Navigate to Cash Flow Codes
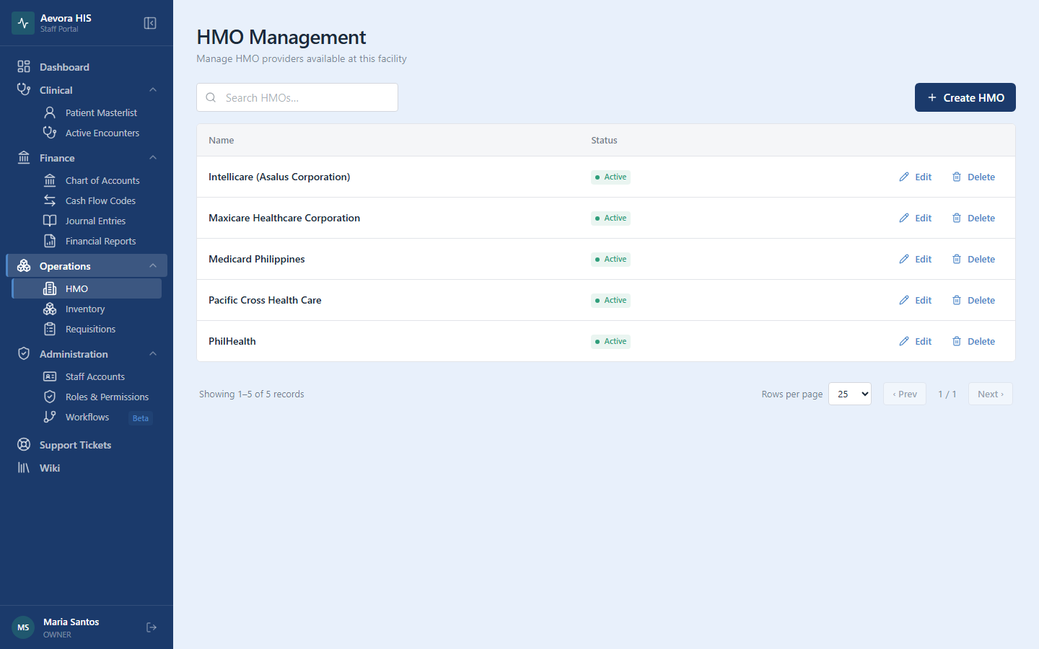This screenshot has height=649, width=1039. click(87, 200)
